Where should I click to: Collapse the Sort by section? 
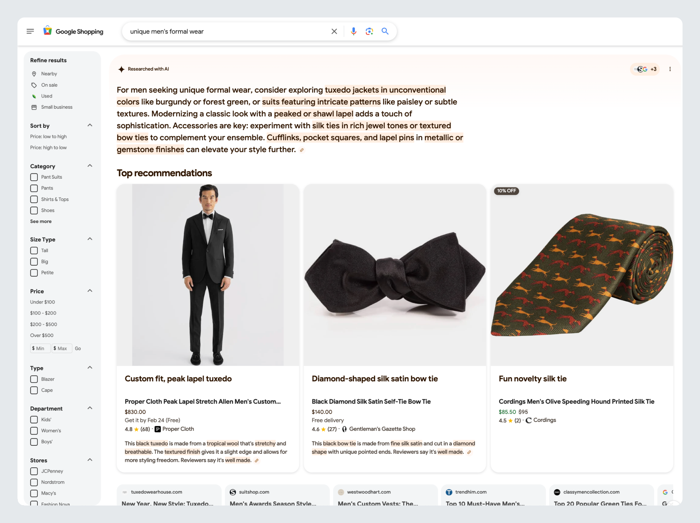[90, 126]
